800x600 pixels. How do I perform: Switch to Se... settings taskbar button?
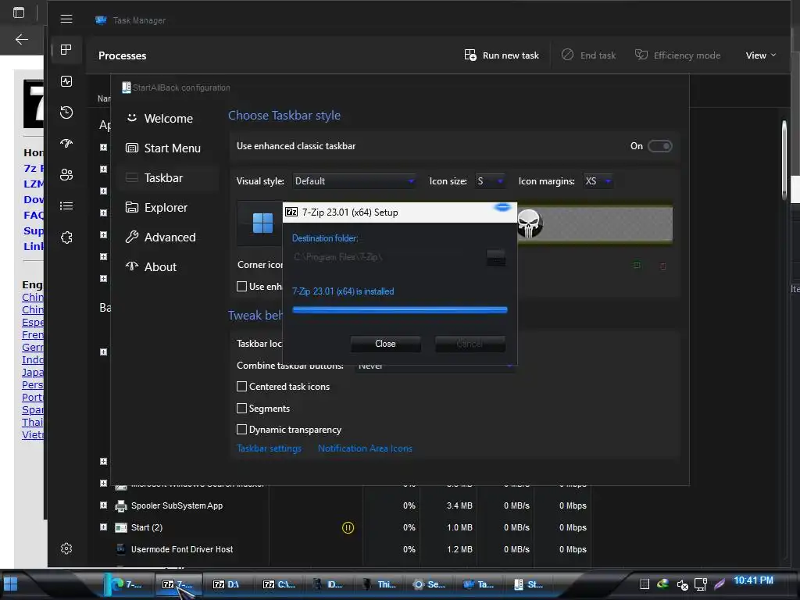[x=429, y=584]
